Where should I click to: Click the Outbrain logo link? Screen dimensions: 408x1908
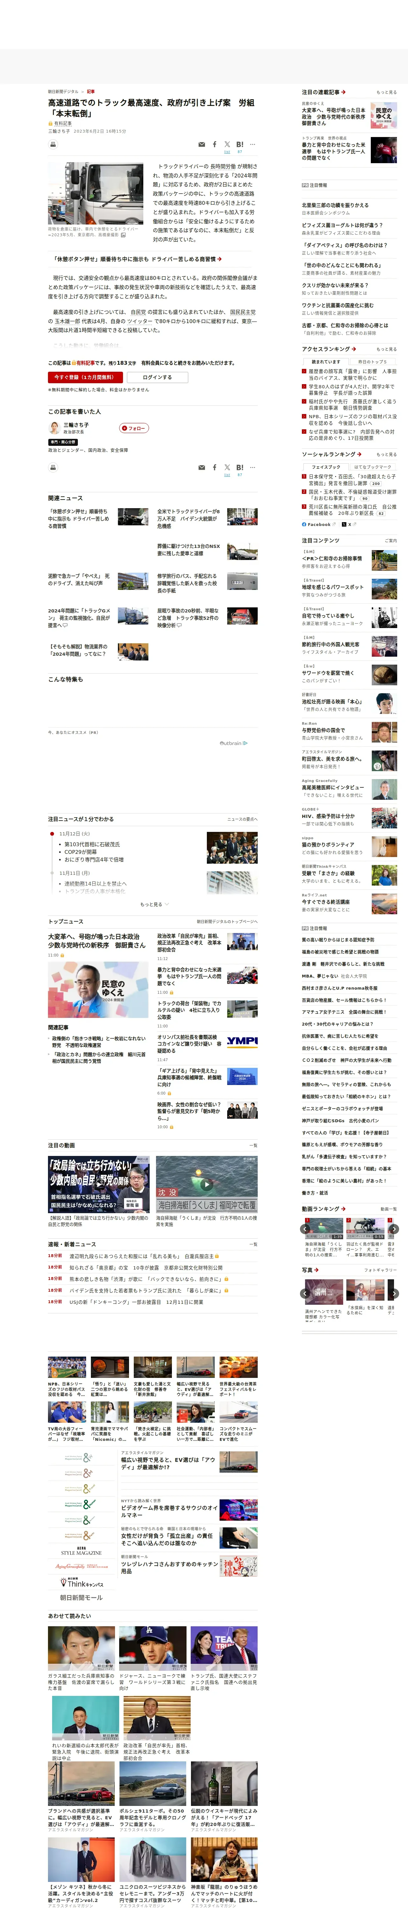coord(233,743)
